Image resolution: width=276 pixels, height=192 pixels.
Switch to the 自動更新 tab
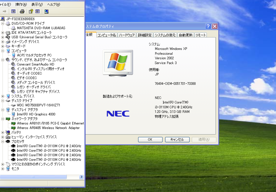click(x=186, y=35)
